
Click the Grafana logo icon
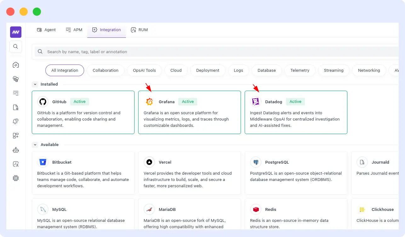149,102
